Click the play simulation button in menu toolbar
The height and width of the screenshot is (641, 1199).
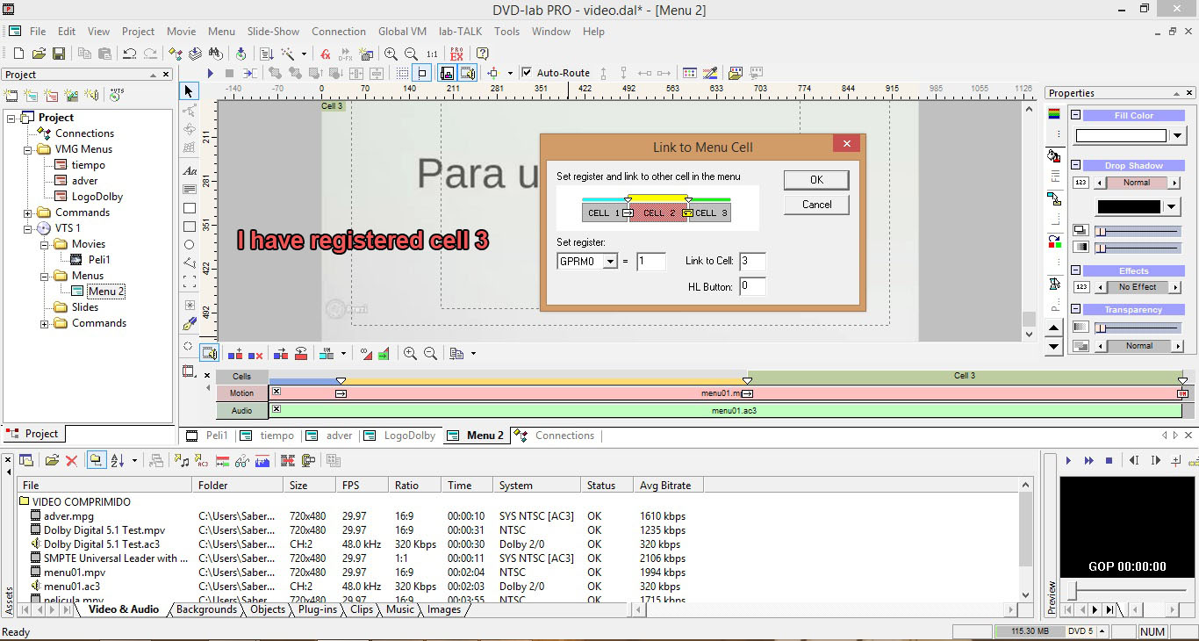coord(210,73)
